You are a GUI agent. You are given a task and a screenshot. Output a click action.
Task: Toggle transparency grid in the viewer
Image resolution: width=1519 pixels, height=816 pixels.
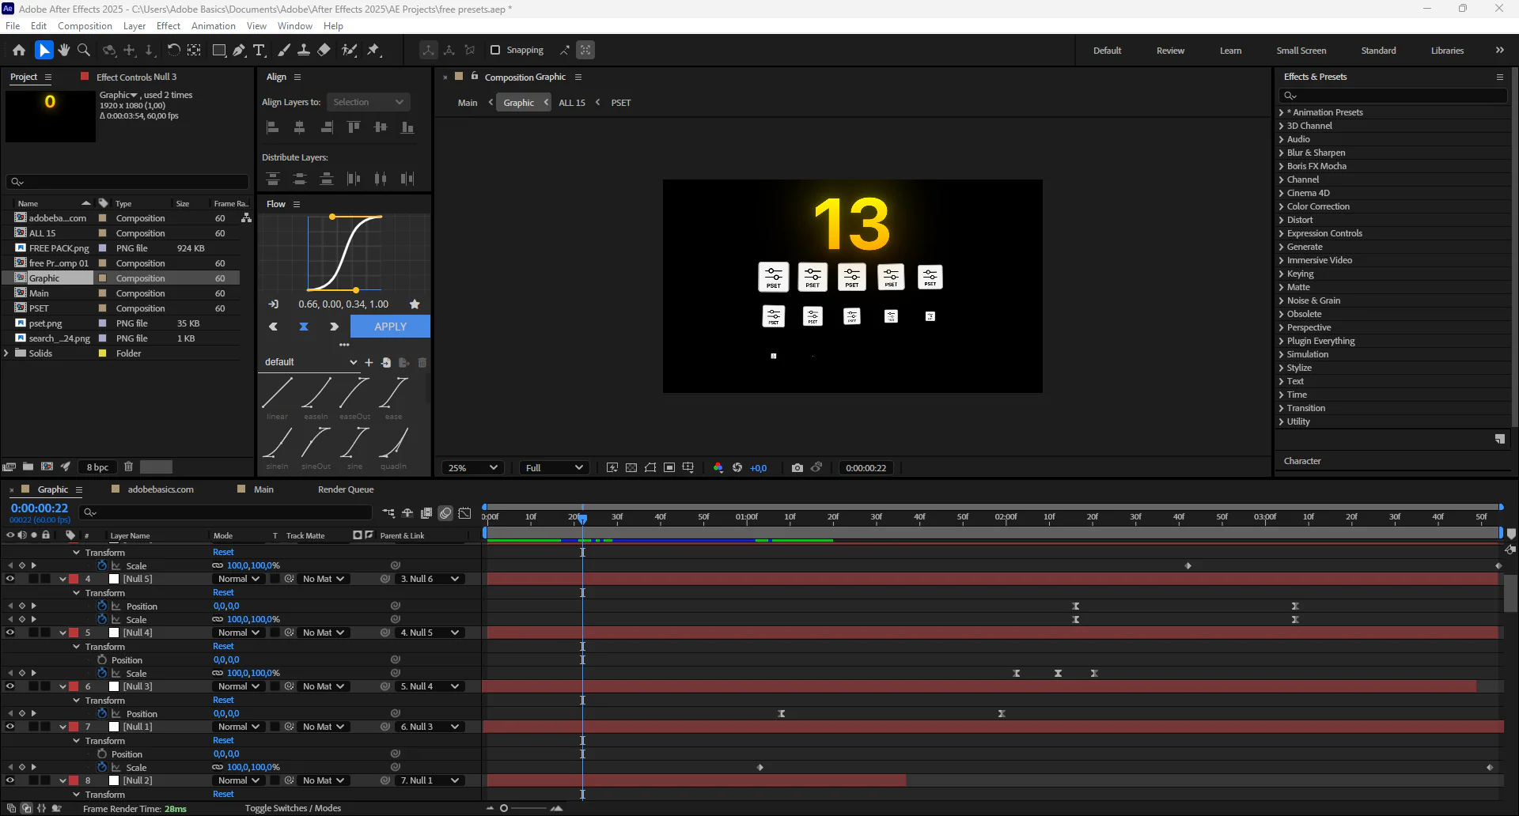631,467
